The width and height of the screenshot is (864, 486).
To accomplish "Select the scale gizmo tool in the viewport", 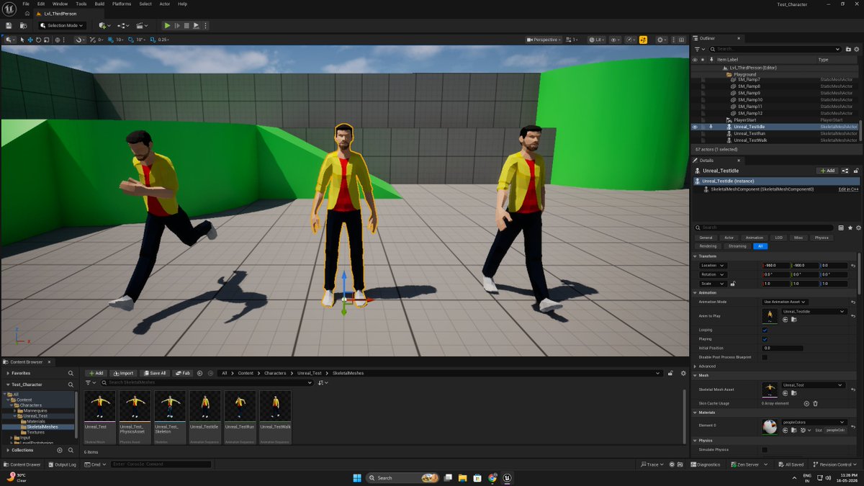I will coord(46,40).
